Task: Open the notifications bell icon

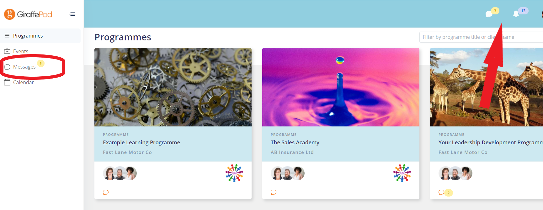Action: click(516, 14)
